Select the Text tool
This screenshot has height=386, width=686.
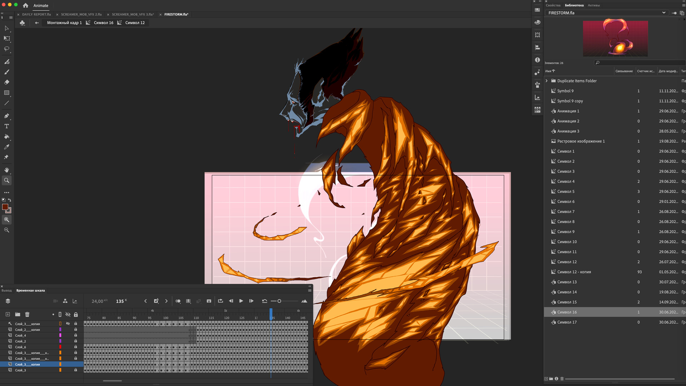tap(6, 126)
